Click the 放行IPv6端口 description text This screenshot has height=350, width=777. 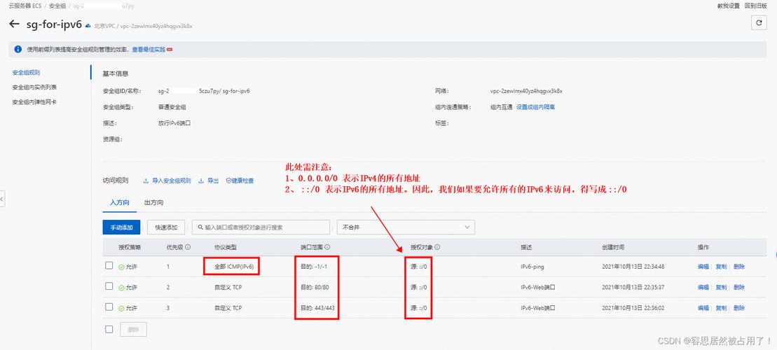point(174,122)
